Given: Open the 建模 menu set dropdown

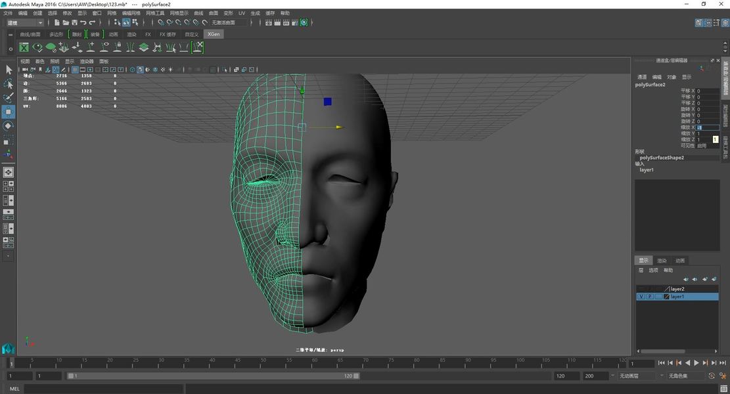Looking at the screenshot, I should (x=25, y=23).
